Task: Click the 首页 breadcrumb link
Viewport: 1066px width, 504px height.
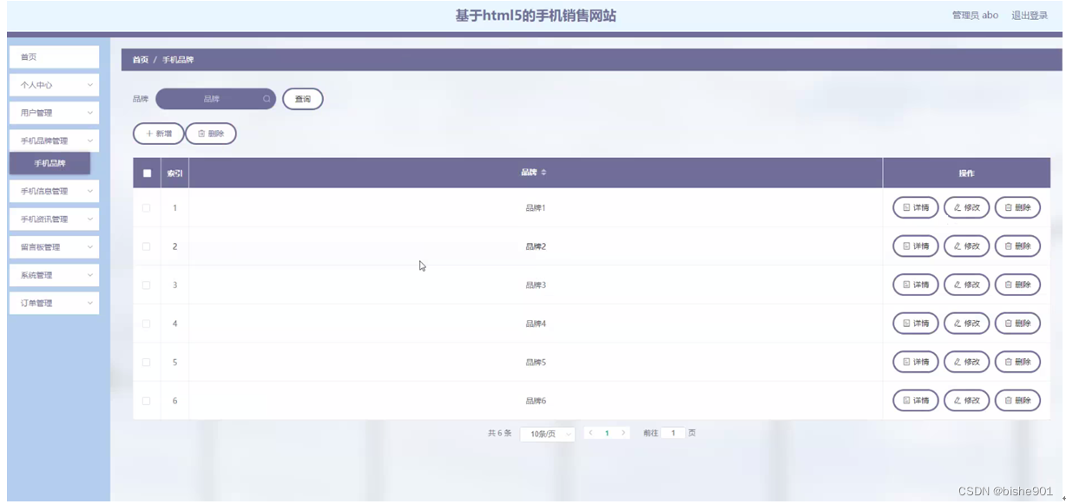Action: [x=140, y=60]
